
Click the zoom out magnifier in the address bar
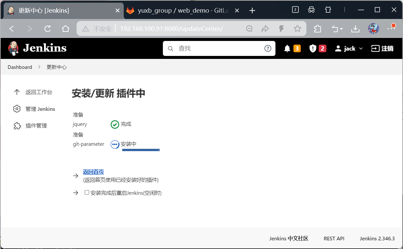249,29
